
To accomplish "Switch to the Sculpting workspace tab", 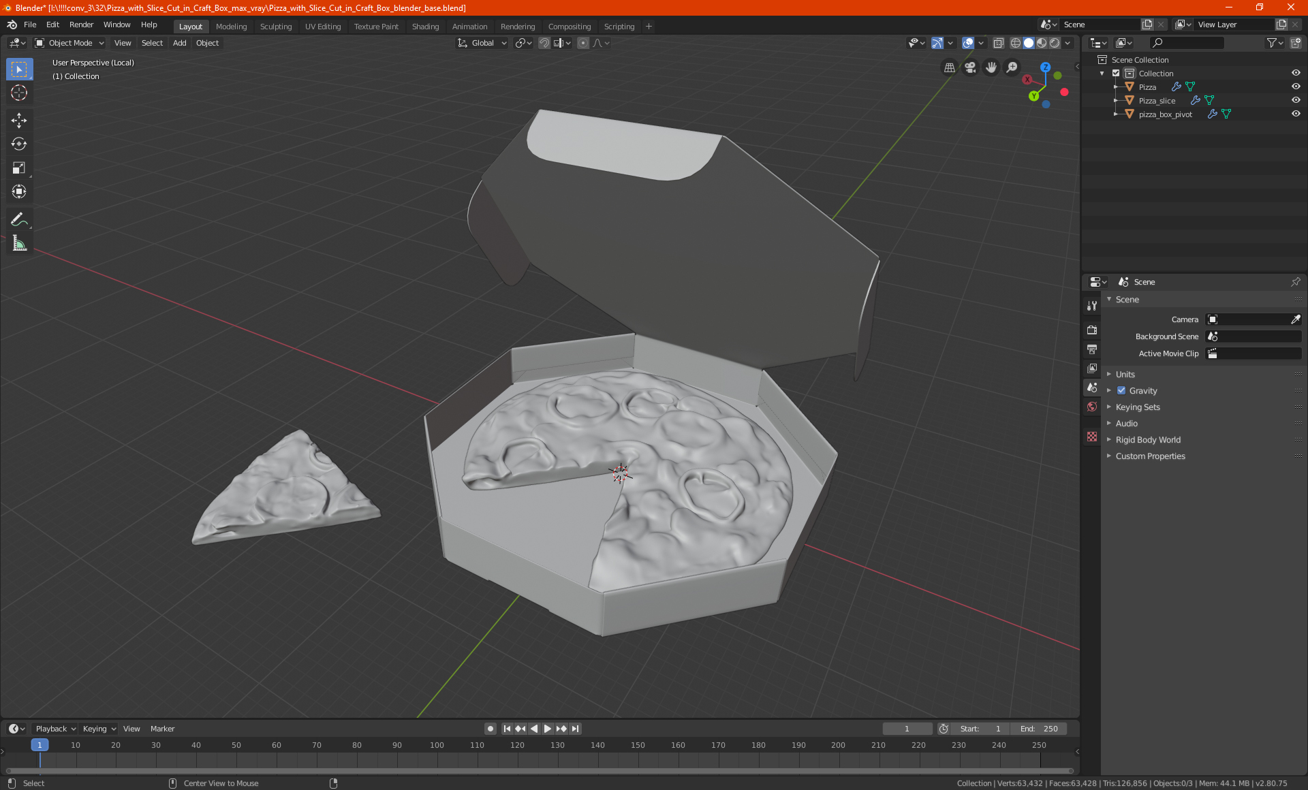I will [x=276, y=27].
